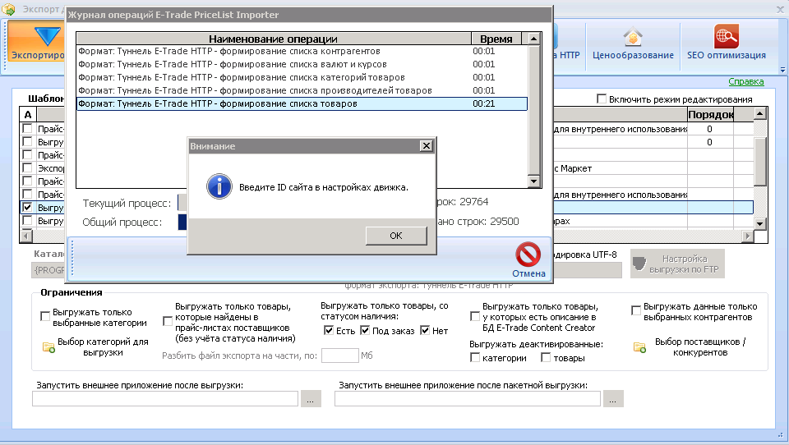This screenshot has width=789, height=445.
Task: Enable Включить режим редактирования checkbox
Action: pyautogui.click(x=602, y=99)
